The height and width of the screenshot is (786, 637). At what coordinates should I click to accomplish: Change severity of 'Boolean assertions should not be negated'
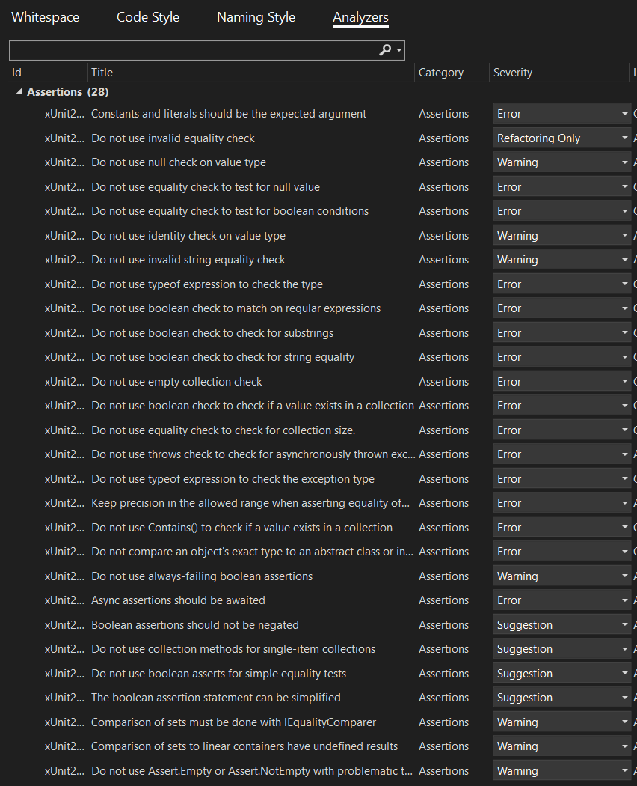(x=561, y=625)
